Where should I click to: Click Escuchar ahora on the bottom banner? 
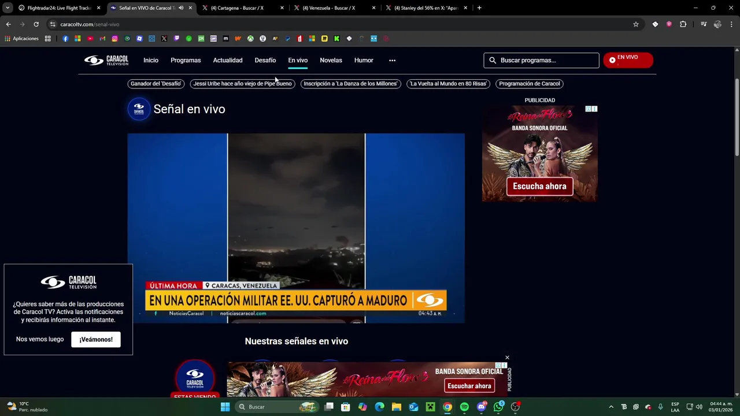pyautogui.click(x=469, y=386)
